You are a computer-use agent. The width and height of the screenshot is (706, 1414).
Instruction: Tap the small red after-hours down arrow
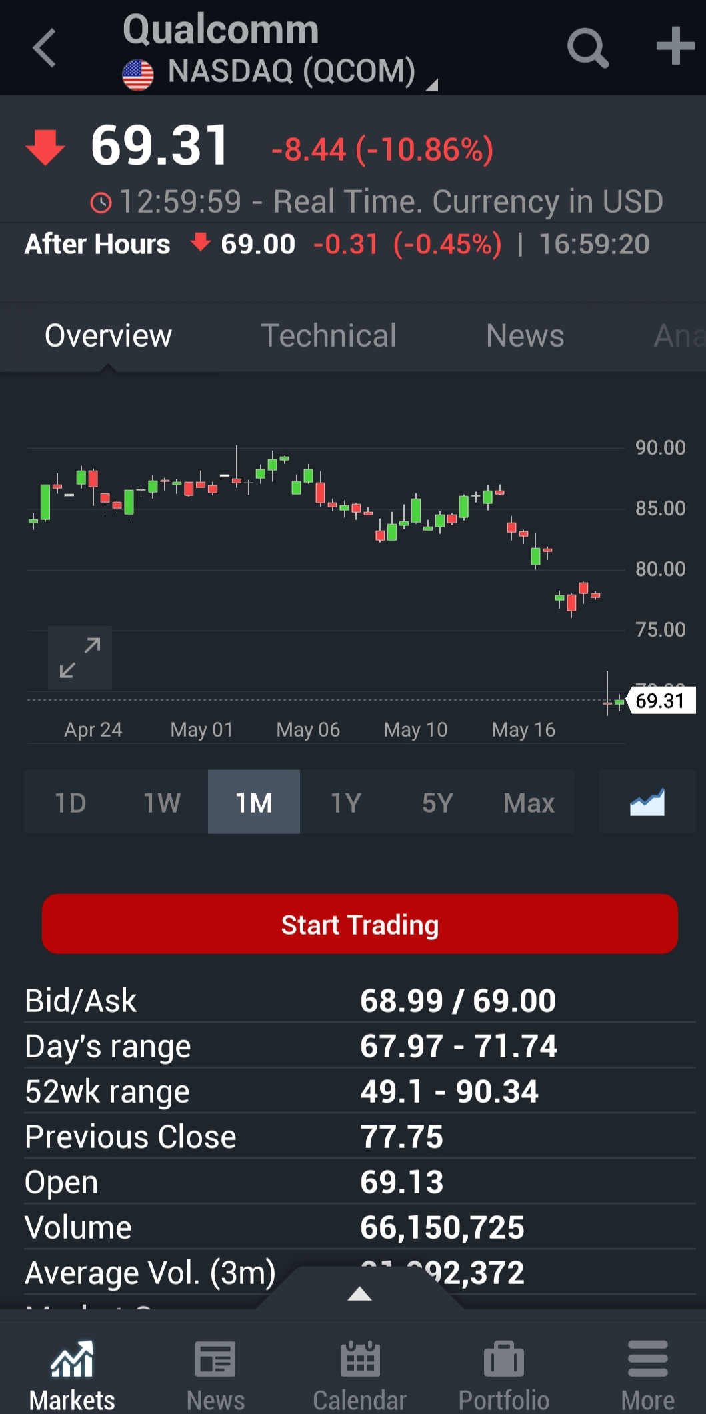click(201, 241)
